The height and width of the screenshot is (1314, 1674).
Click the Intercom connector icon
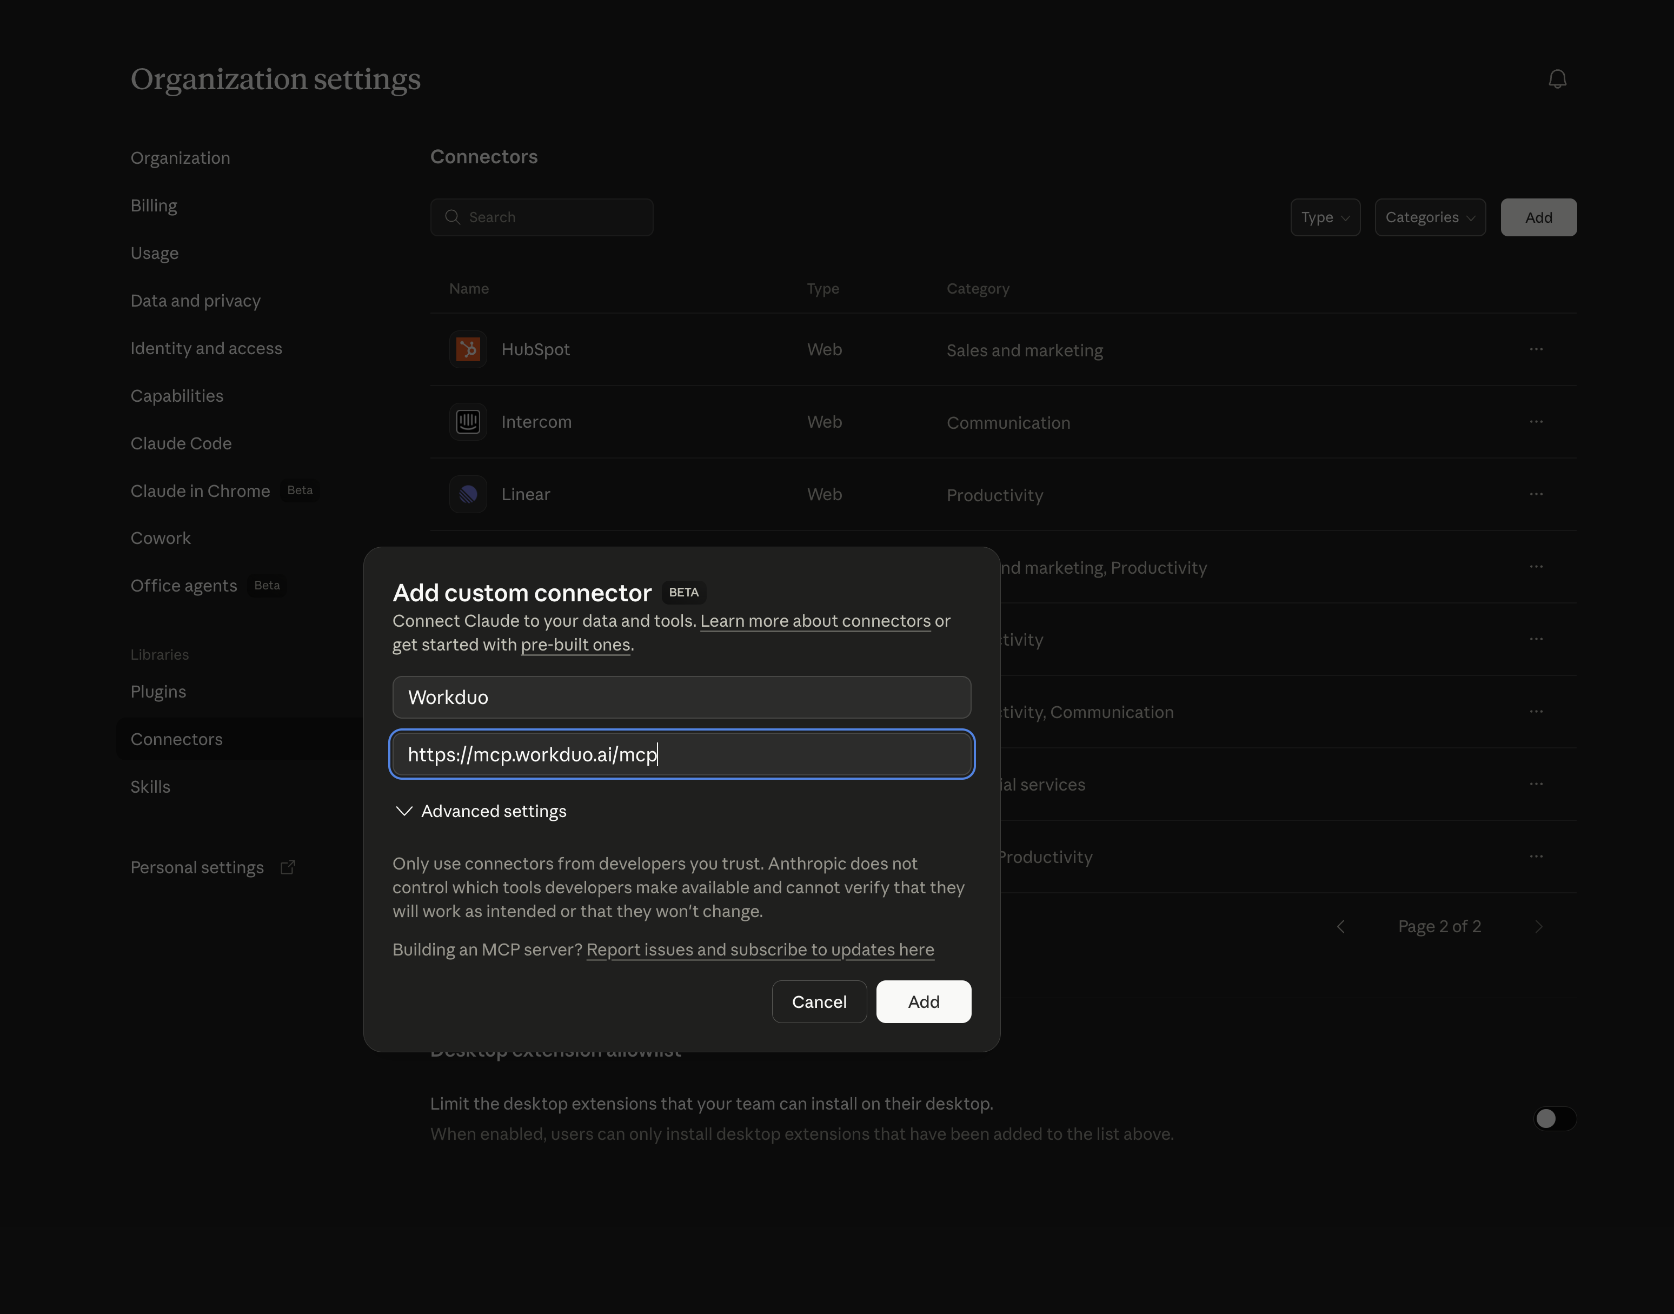[468, 422]
